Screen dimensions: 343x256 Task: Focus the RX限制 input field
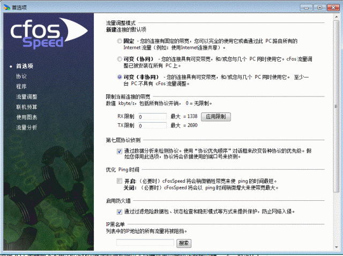coord(152,117)
